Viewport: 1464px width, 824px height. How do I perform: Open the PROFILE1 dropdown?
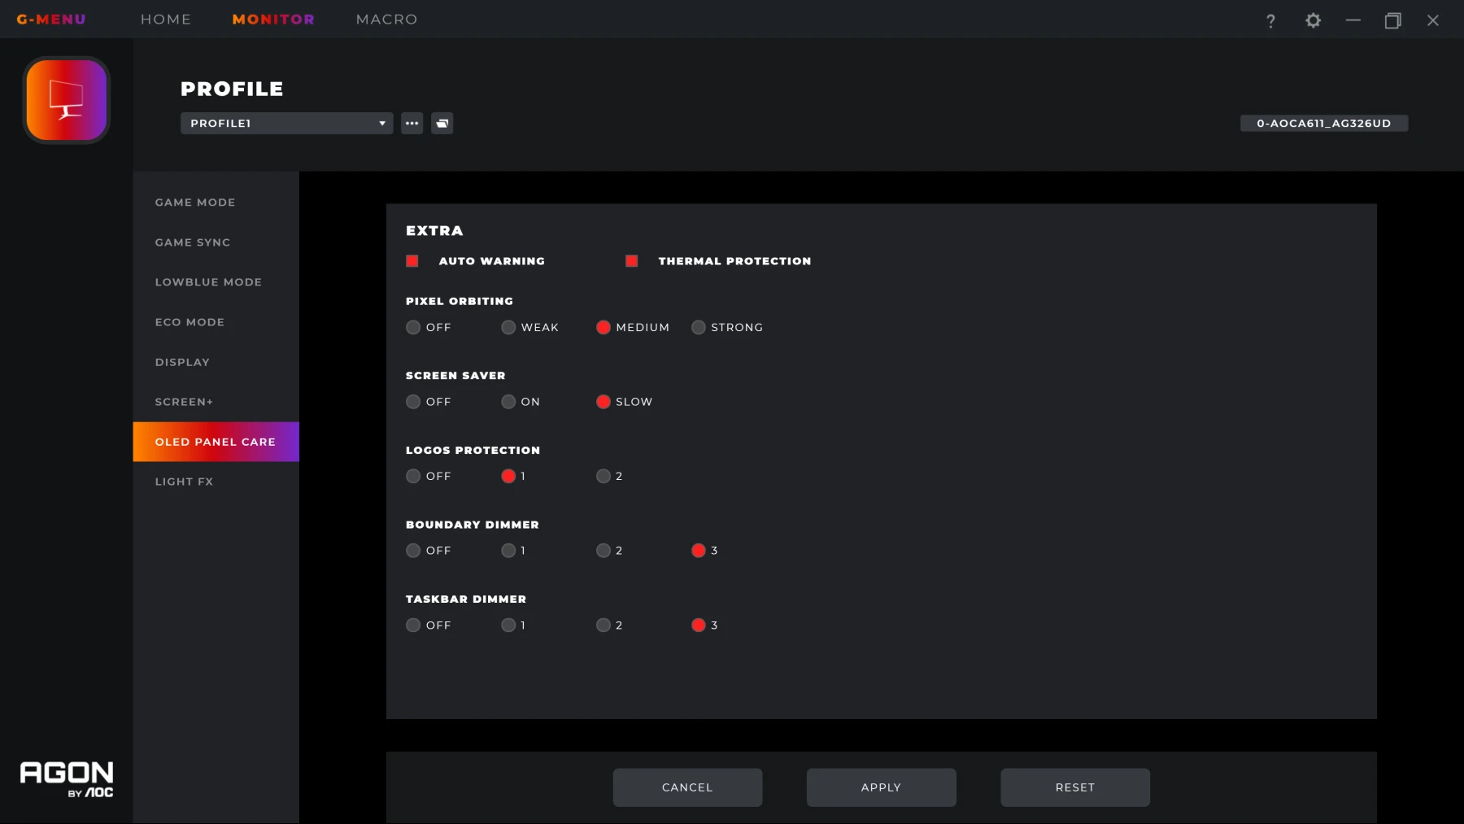coord(285,123)
